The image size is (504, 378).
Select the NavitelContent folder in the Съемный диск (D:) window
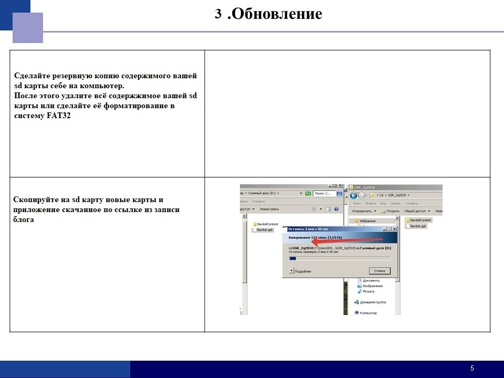click(x=265, y=224)
